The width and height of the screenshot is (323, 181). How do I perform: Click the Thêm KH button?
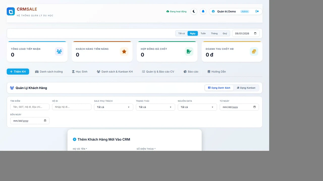pos(18,72)
